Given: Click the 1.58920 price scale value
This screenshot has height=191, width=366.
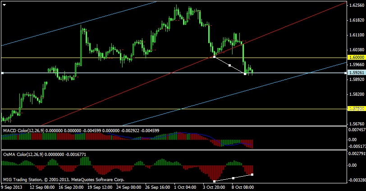Looking at the screenshot, I should [x=357, y=80].
